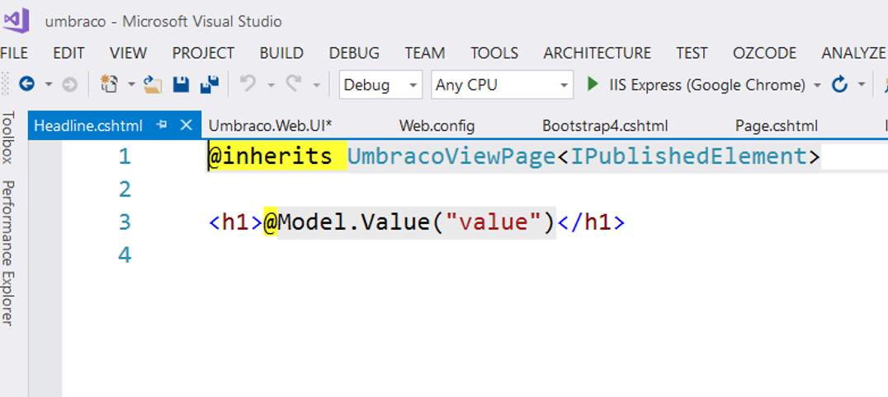Screen dimensions: 888x397
Task: Click the Save All icon
Action: click(x=210, y=85)
